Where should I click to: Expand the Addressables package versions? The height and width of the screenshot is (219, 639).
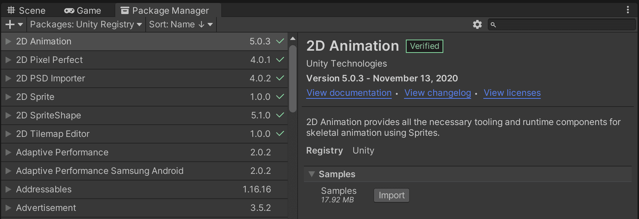pyautogui.click(x=8, y=189)
